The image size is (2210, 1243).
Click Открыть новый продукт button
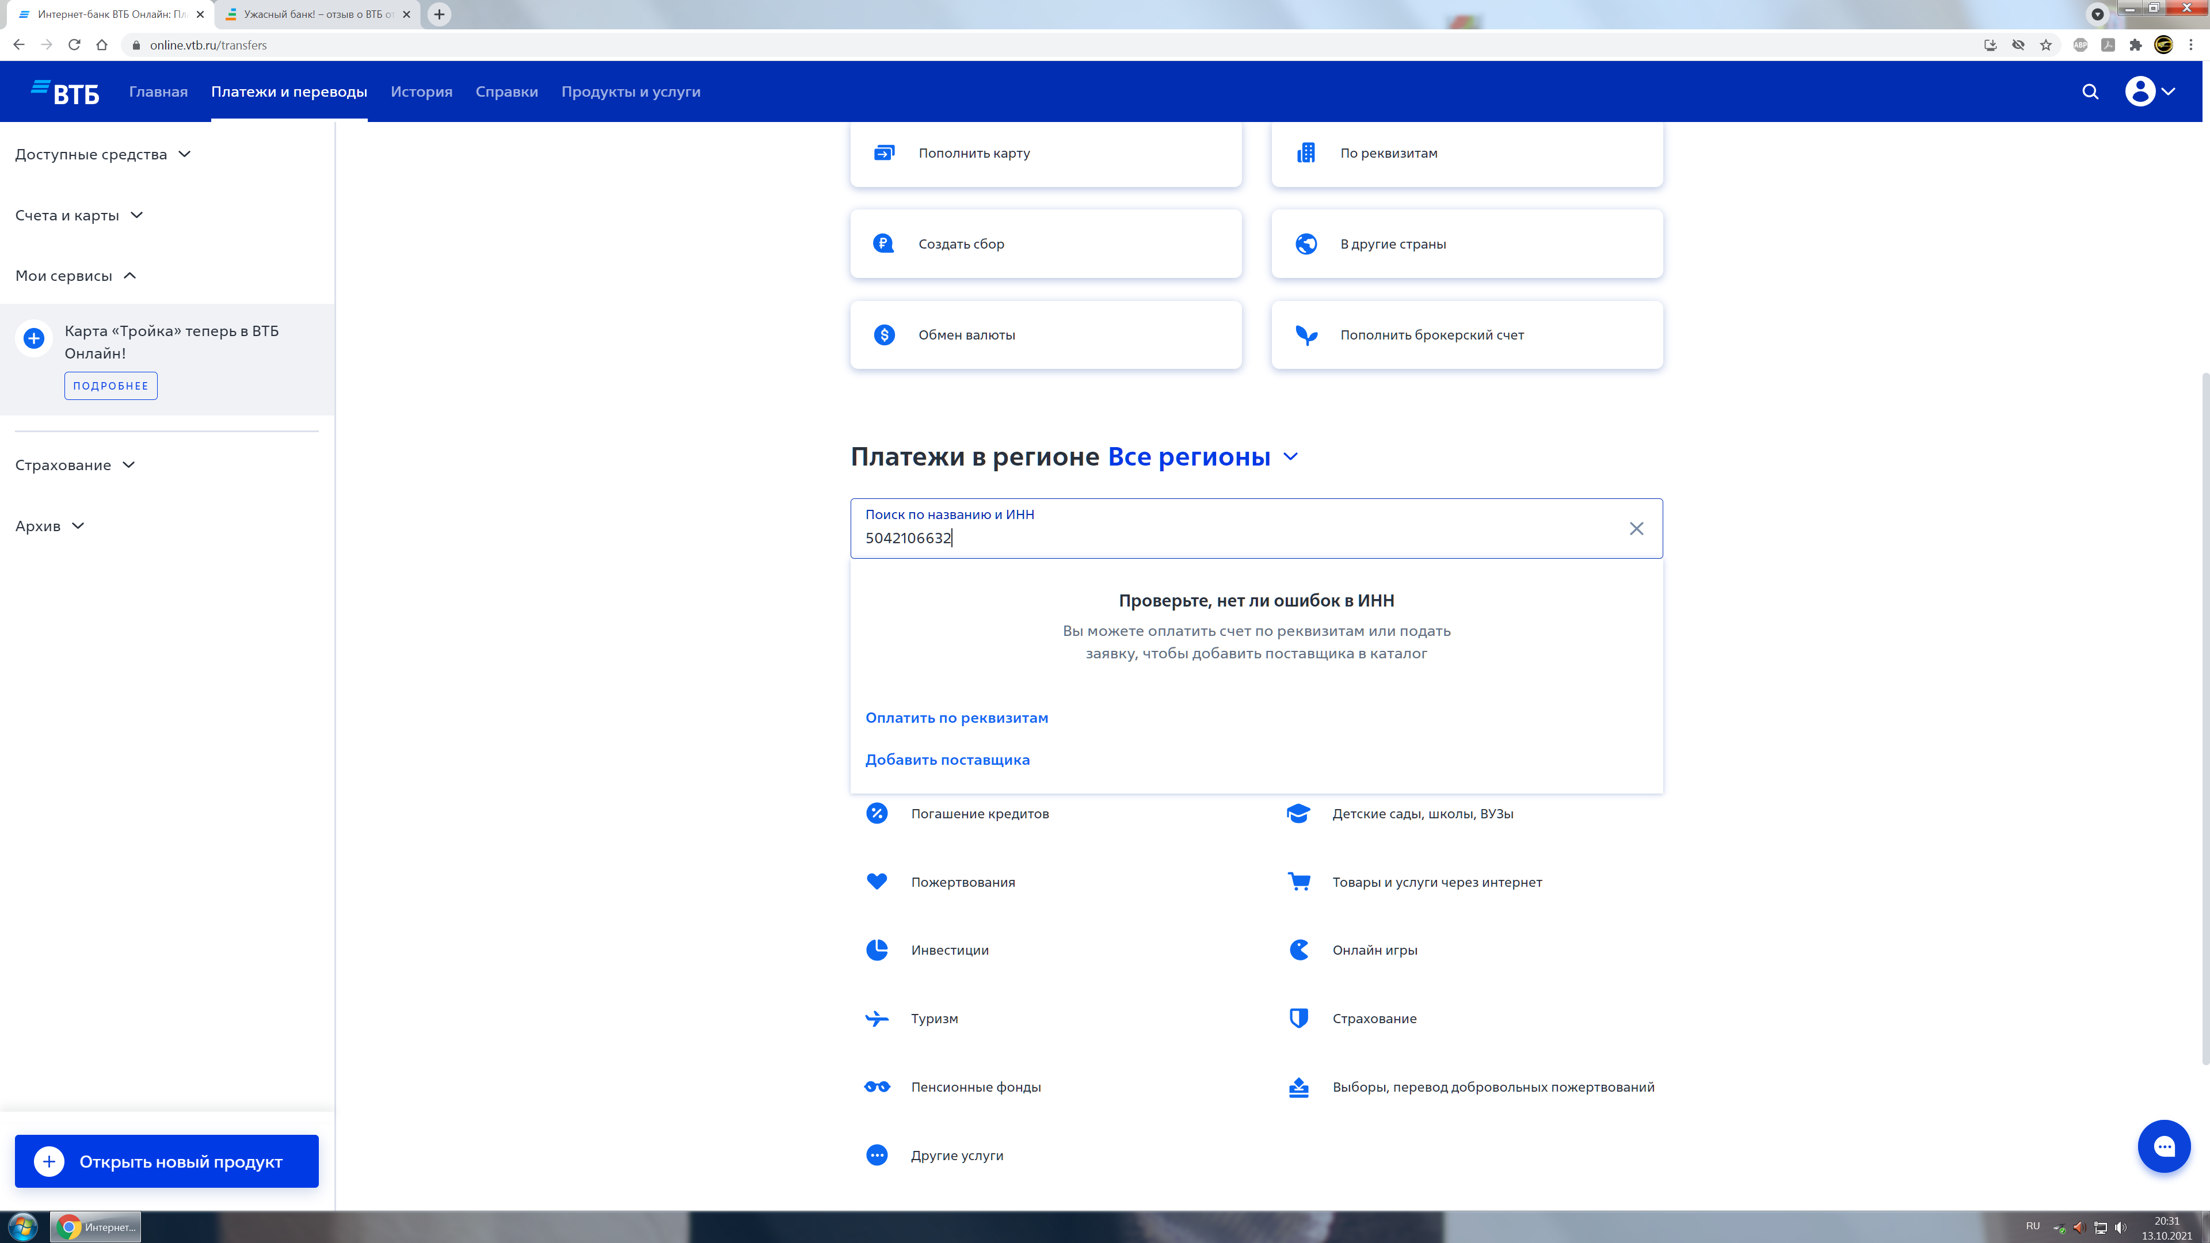166,1161
